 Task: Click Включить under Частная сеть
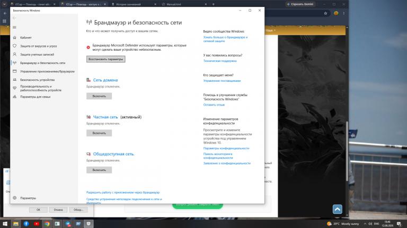tap(99, 133)
